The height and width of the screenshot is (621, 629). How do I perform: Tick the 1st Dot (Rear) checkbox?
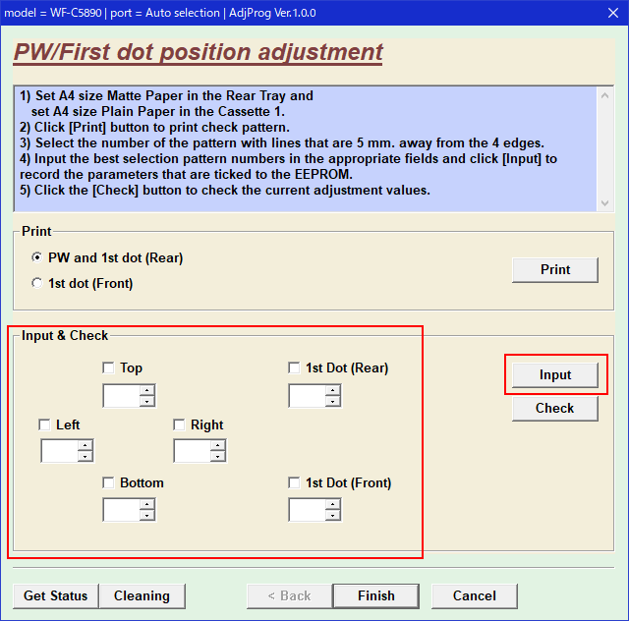(x=294, y=368)
